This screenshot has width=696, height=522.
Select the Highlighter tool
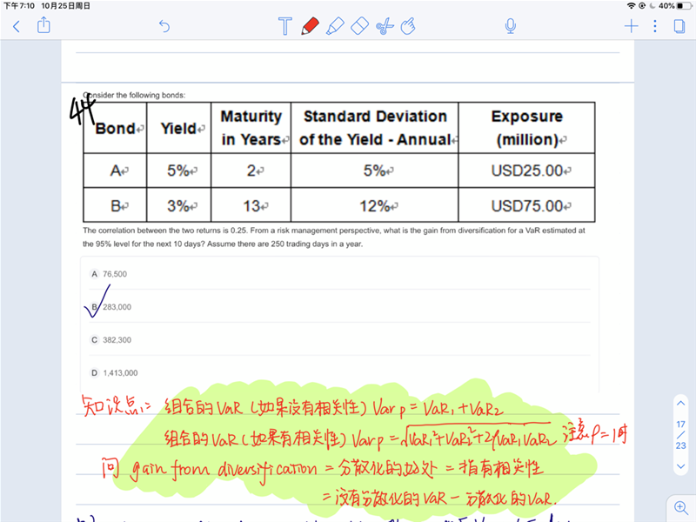point(335,26)
